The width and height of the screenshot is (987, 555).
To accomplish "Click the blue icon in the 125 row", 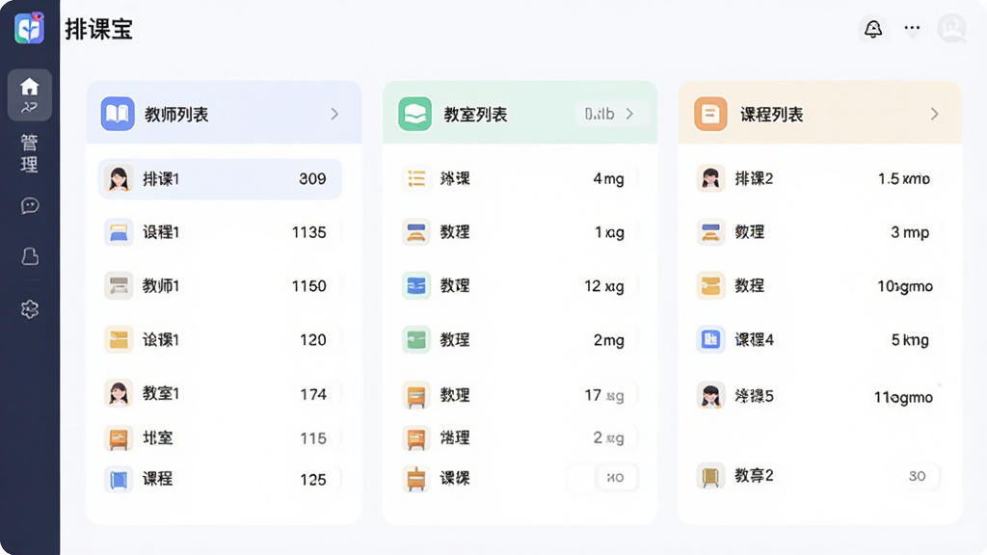I will click(119, 480).
